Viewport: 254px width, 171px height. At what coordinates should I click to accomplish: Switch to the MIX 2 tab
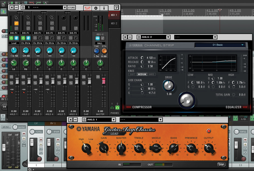click(114, 23)
